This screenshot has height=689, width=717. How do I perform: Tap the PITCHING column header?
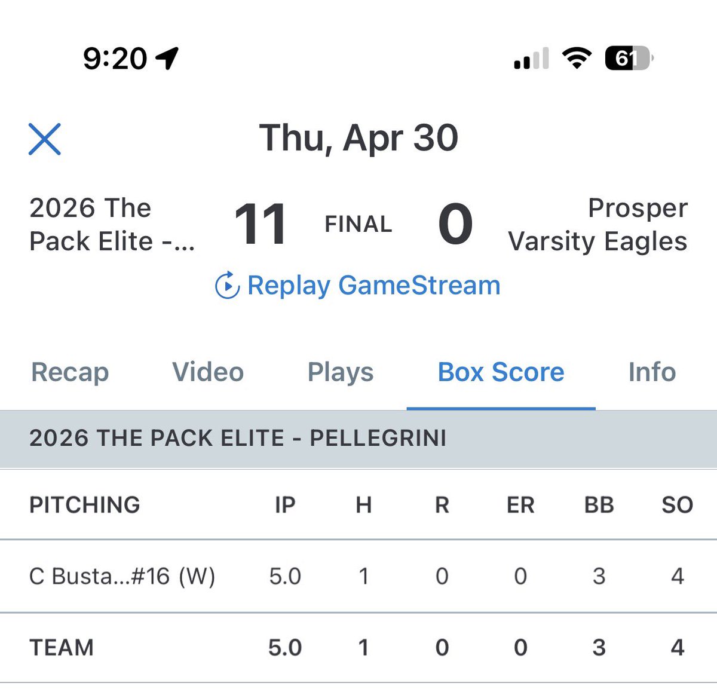tap(84, 505)
